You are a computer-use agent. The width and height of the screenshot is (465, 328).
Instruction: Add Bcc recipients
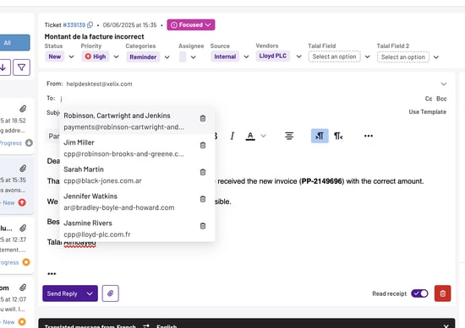pyautogui.click(x=441, y=99)
